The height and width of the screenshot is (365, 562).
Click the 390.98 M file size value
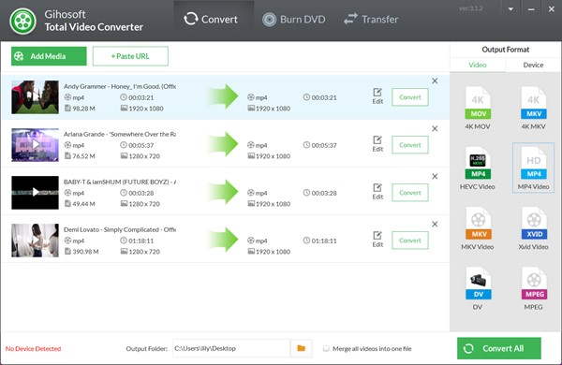pos(85,252)
